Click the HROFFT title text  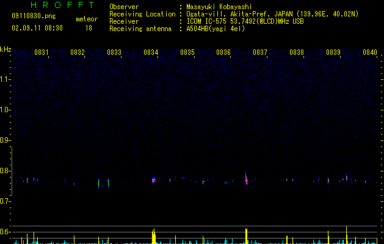62,5
